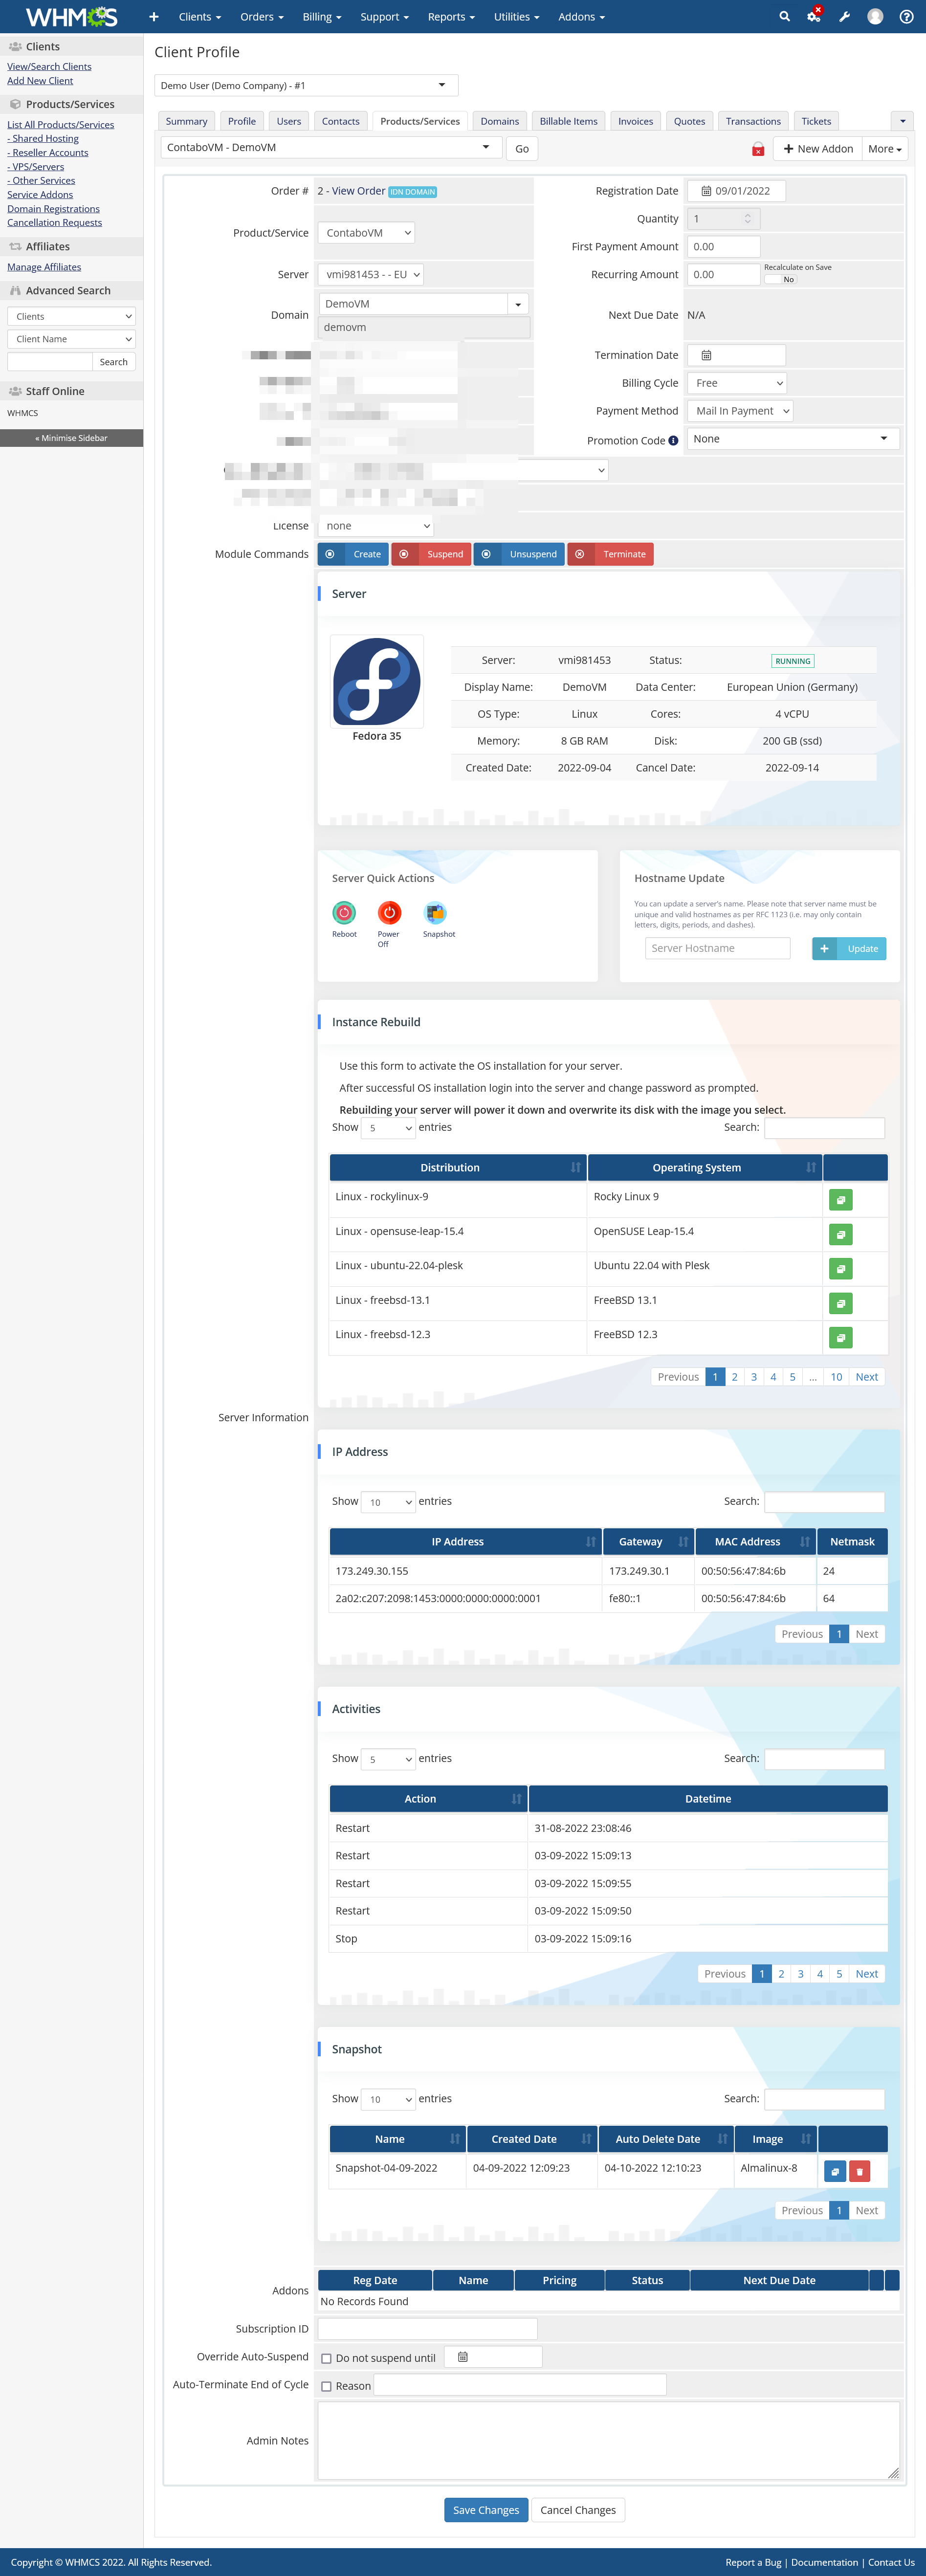Check the Auto-Terminate Reason checkbox
The height and width of the screenshot is (2576, 926).
click(326, 2386)
